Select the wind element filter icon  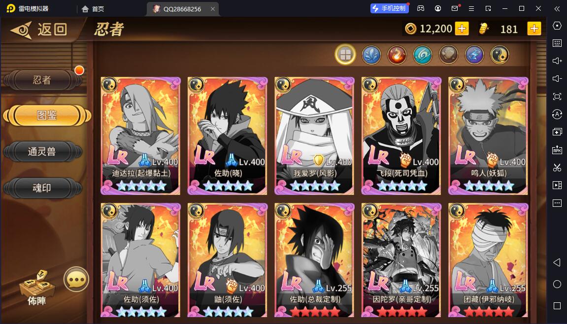422,55
